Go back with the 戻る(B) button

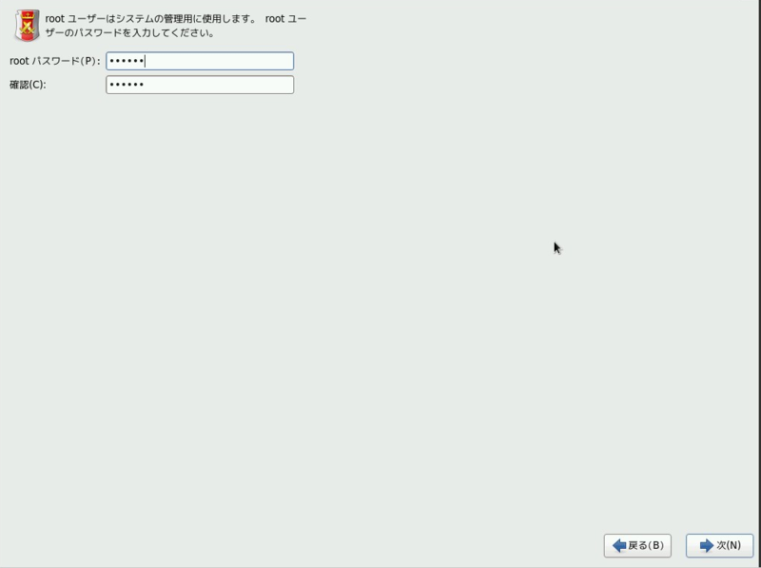pyautogui.click(x=637, y=546)
